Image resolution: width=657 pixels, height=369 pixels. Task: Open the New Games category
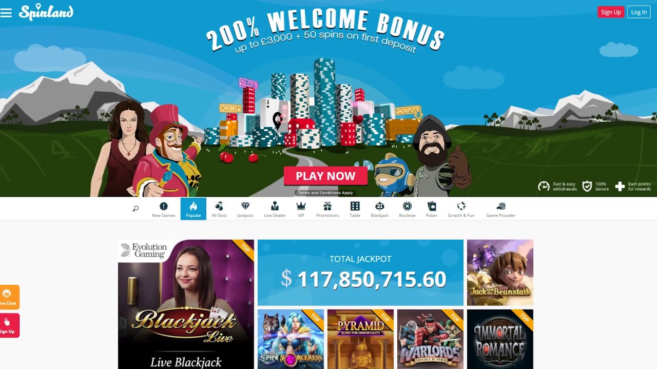(x=164, y=209)
